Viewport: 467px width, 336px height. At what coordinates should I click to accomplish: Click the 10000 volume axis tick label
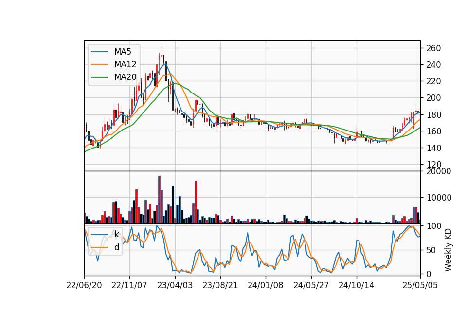pos(439,198)
